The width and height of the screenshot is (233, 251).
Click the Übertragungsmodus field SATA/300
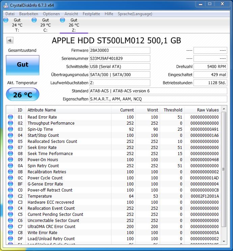(x=120, y=75)
